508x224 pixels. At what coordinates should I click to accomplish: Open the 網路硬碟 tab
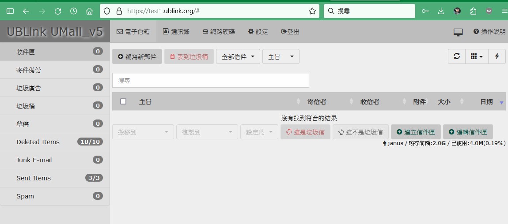coord(219,32)
